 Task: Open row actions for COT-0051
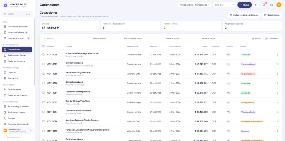click(x=277, y=102)
